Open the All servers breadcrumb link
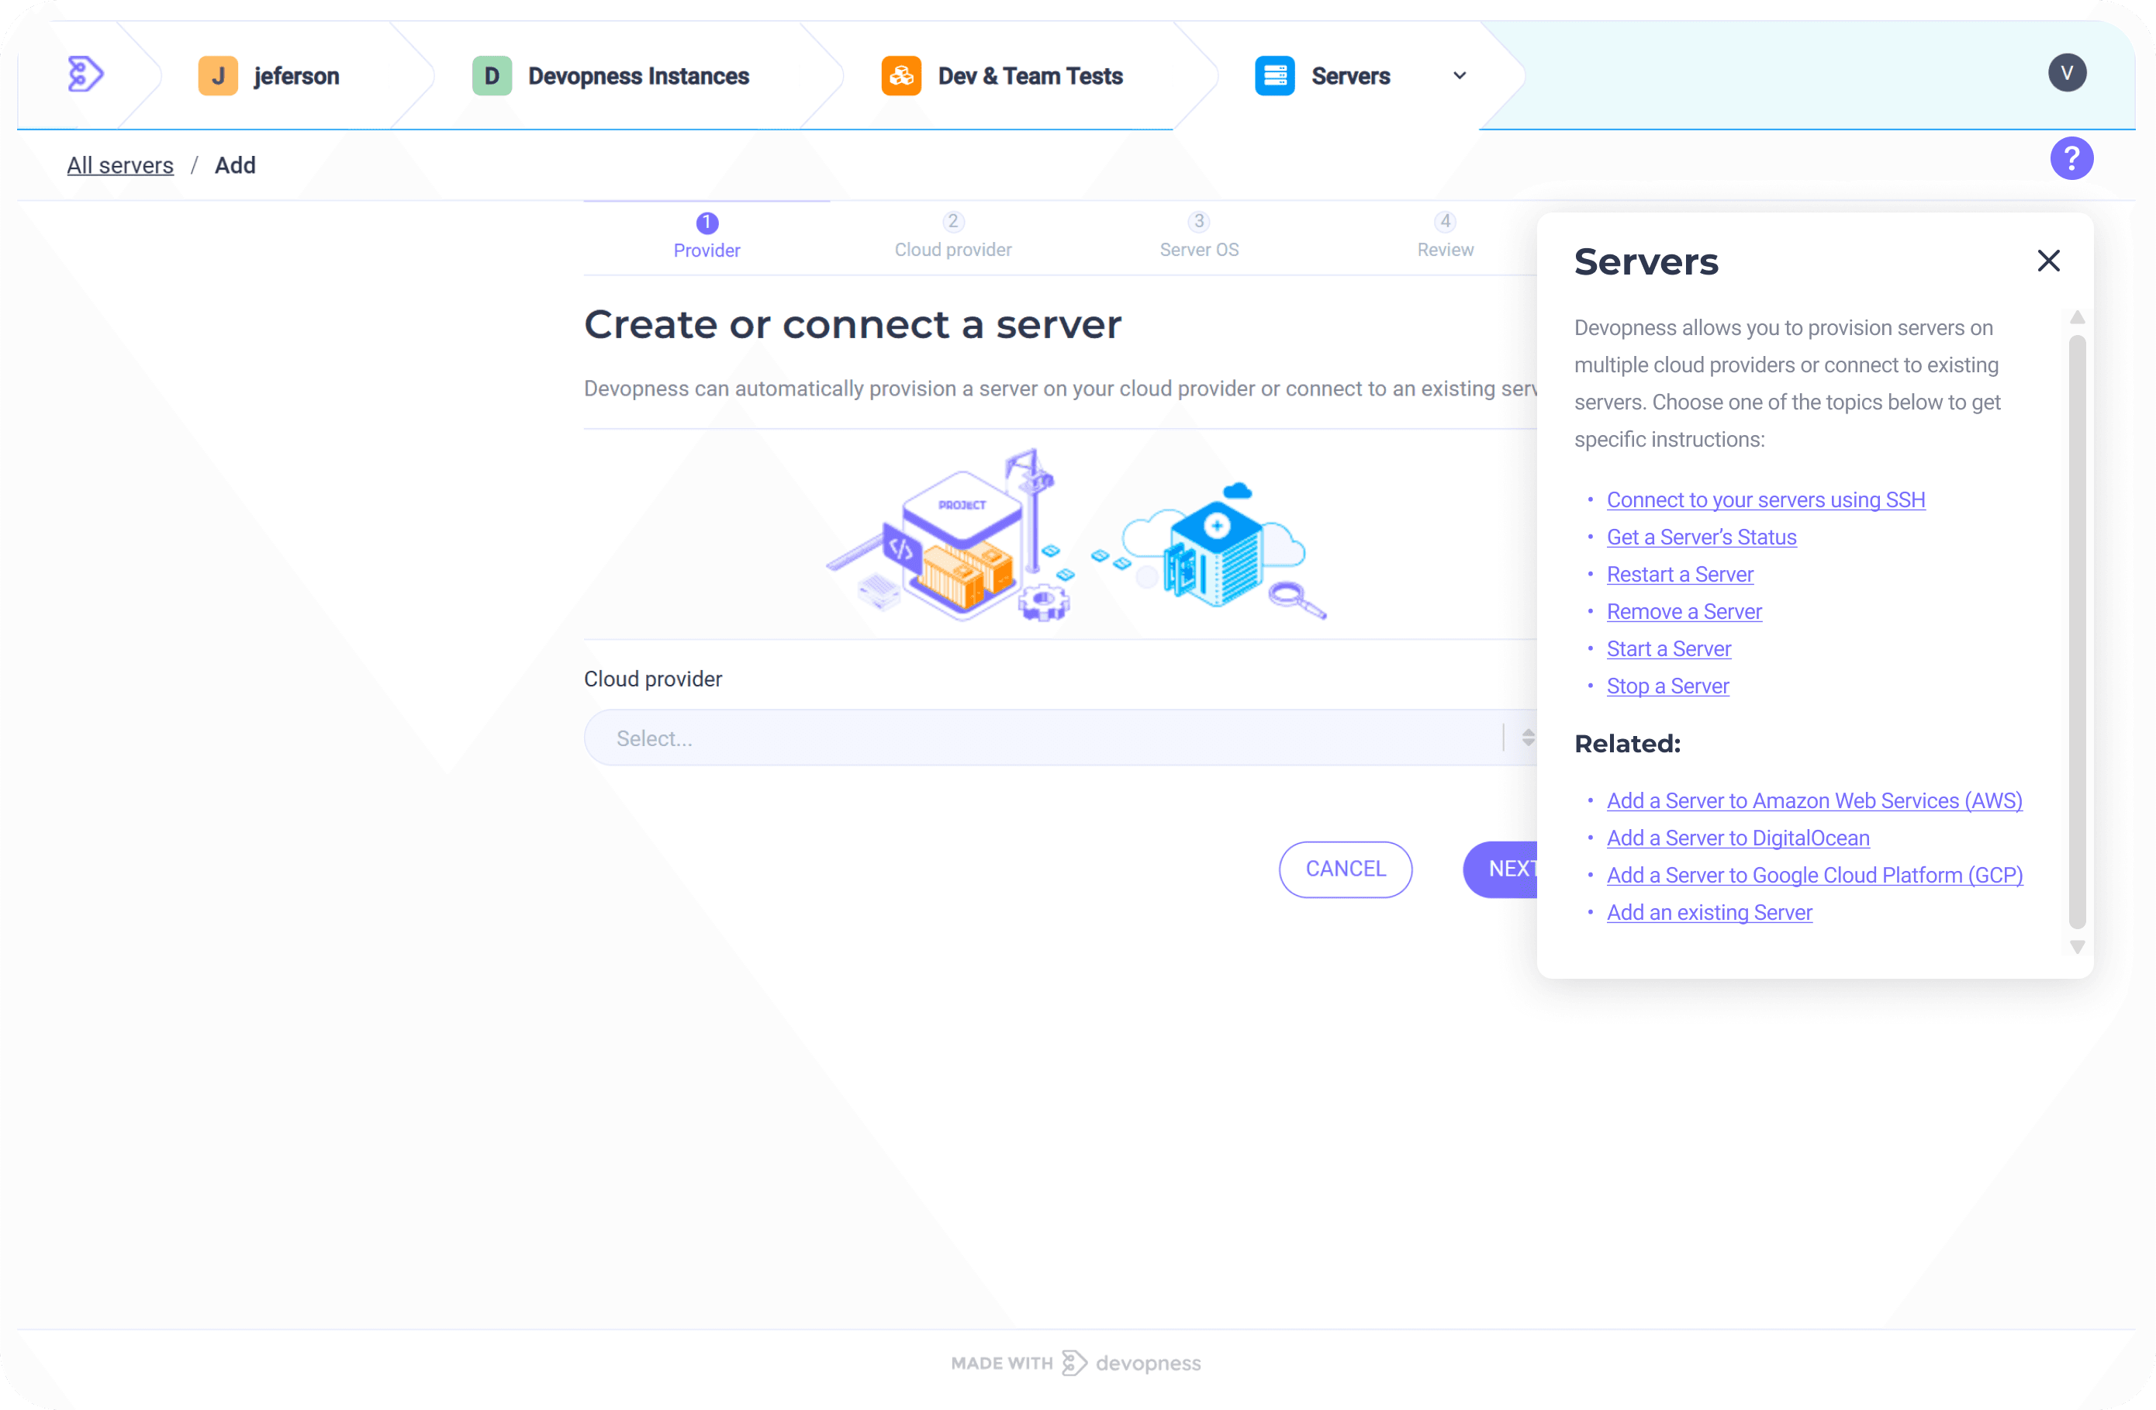This screenshot has width=2156, height=1410. pos(120,166)
